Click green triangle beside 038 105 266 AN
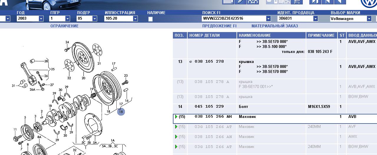Screen dimensions: 377x155 coord(176,137)
